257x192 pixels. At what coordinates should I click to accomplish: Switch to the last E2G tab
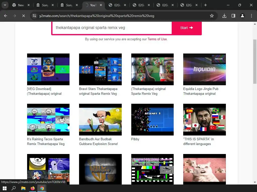189,5
